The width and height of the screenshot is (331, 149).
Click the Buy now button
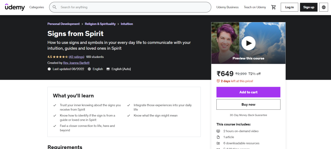tap(248, 104)
